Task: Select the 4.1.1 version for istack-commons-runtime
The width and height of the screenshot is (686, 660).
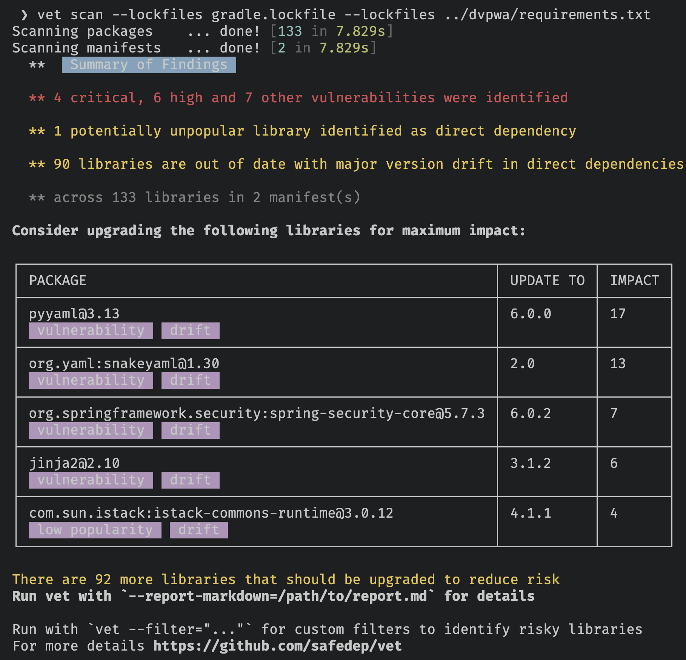Action: point(531,513)
